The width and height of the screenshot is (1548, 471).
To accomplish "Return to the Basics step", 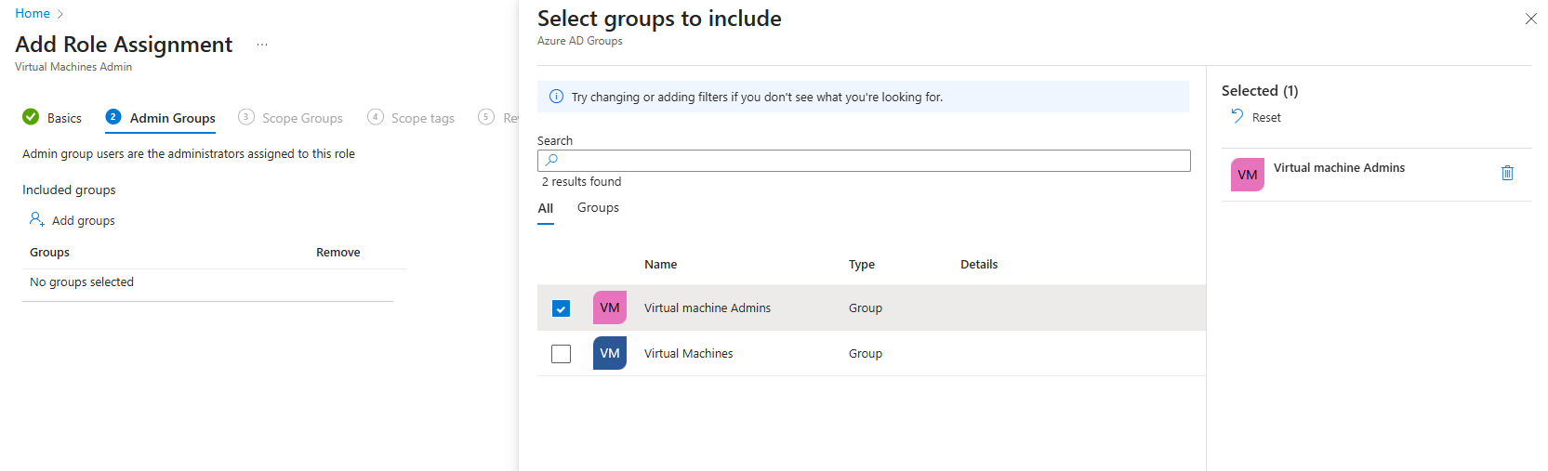I will tap(64, 118).
